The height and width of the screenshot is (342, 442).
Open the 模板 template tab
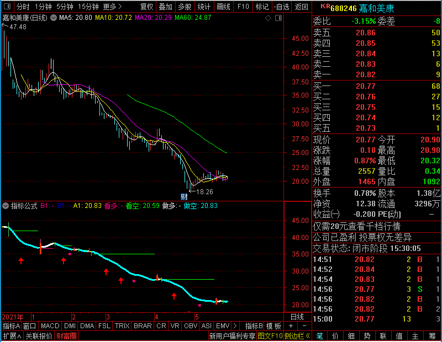click(x=273, y=326)
